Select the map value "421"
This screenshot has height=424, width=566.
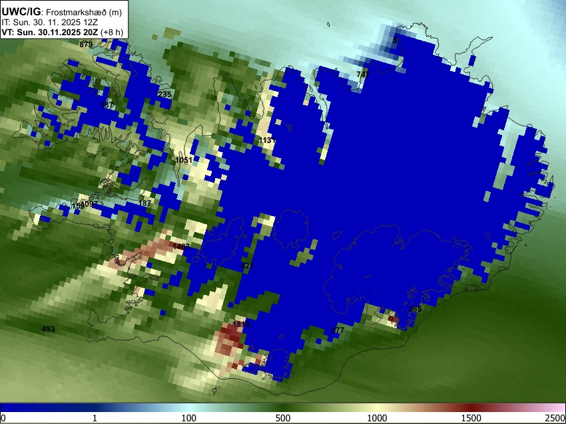247,266
